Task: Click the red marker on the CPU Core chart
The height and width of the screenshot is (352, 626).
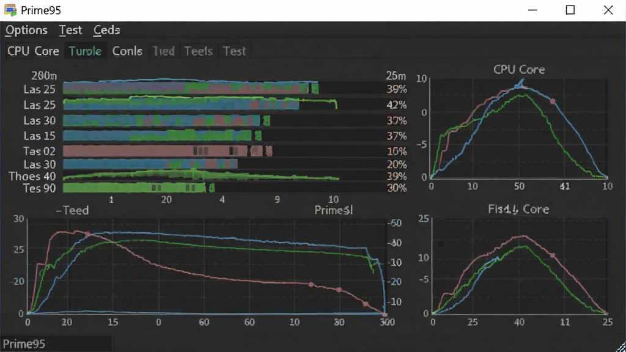Action: [x=553, y=101]
